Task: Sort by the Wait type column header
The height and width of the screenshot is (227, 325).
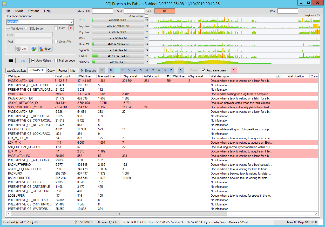Action: (x=30, y=76)
